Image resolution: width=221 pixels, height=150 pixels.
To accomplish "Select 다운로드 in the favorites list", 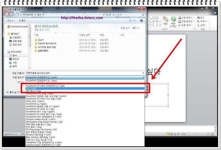I will 15,37.
